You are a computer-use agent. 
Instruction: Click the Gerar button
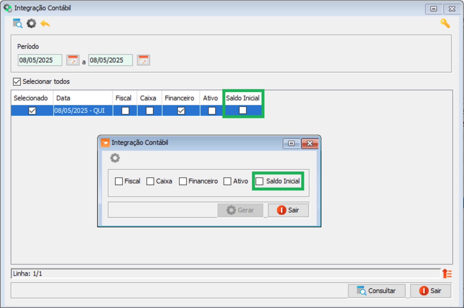[240, 210]
